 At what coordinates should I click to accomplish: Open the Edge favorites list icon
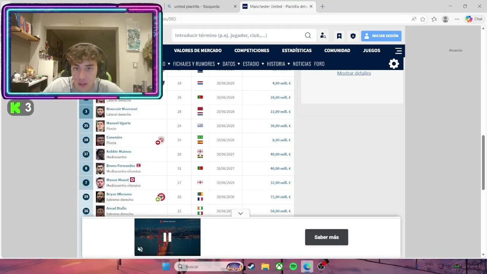[434, 19]
